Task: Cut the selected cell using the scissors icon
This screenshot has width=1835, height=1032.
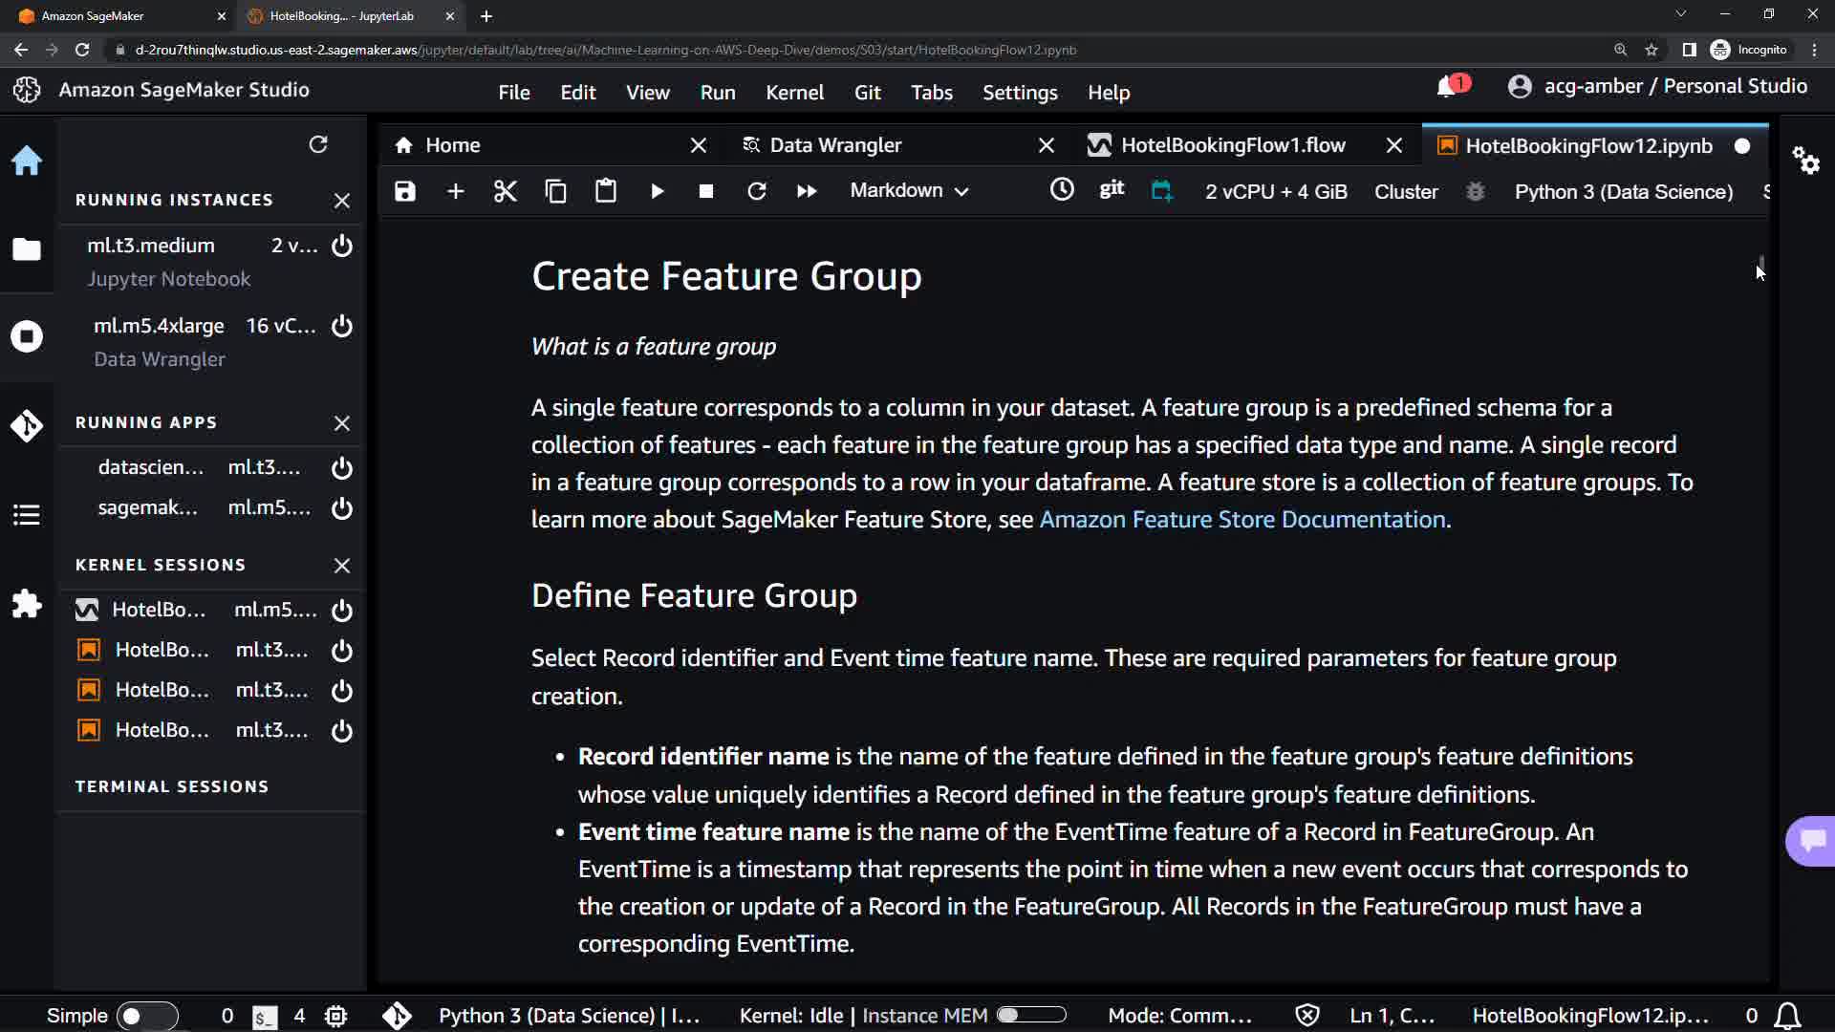Action: point(506,191)
